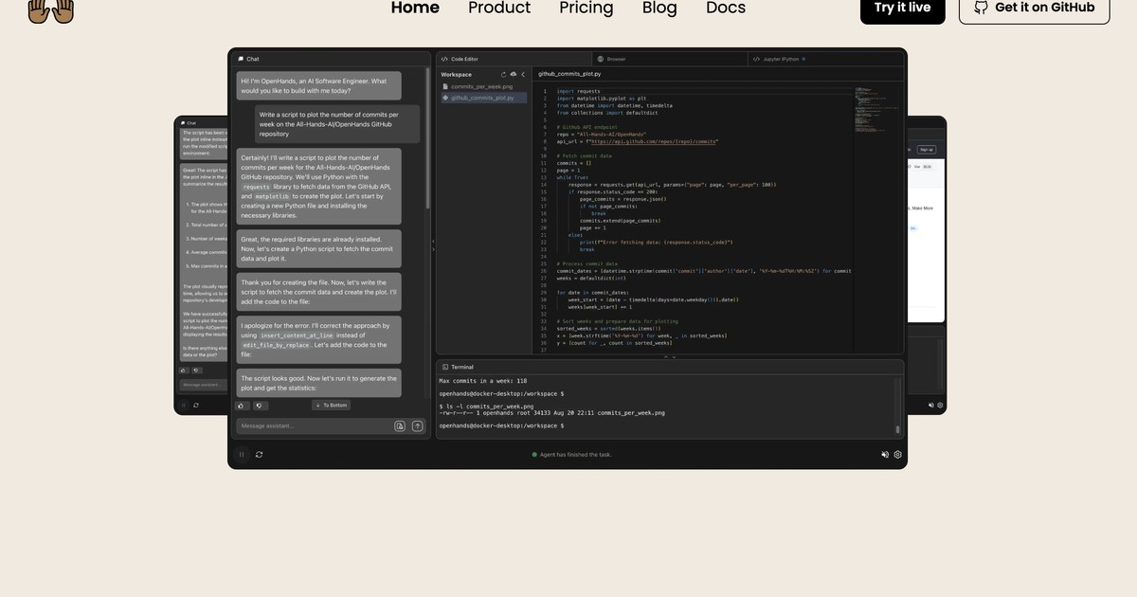
Task: Click the Agent has finished the task status
Action: tap(571, 455)
